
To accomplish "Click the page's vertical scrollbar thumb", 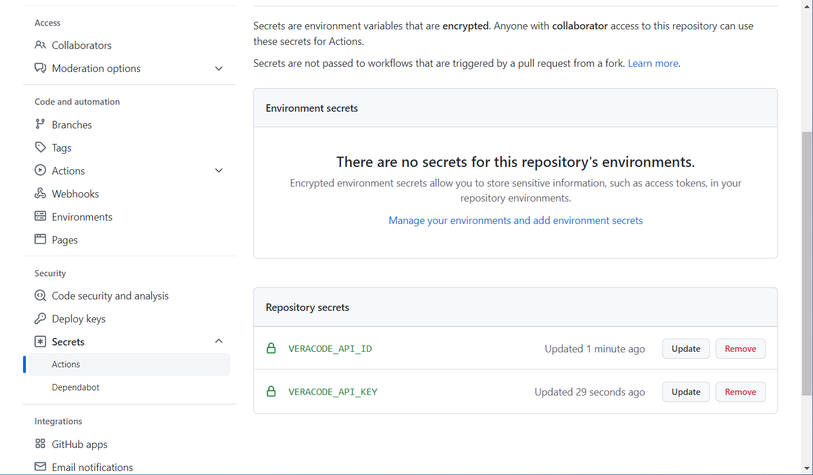I will pyautogui.click(x=807, y=263).
